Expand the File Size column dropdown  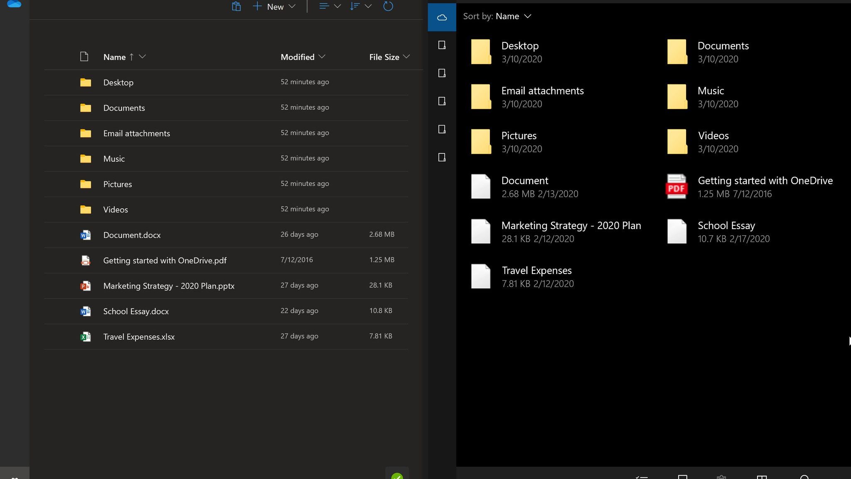406,57
